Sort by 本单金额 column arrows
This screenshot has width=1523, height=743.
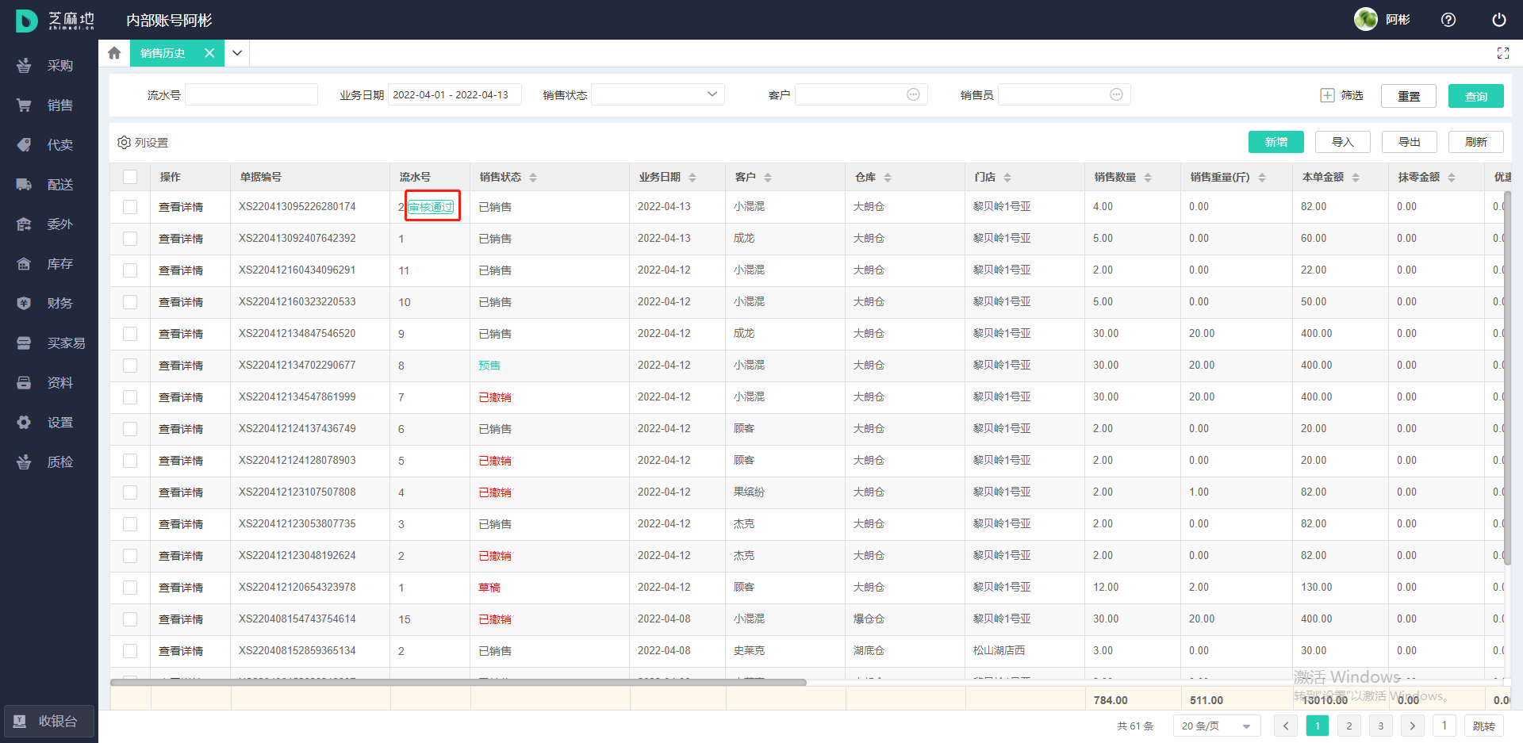(x=1356, y=178)
